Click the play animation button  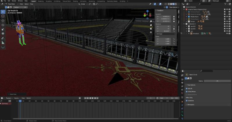(93, 98)
